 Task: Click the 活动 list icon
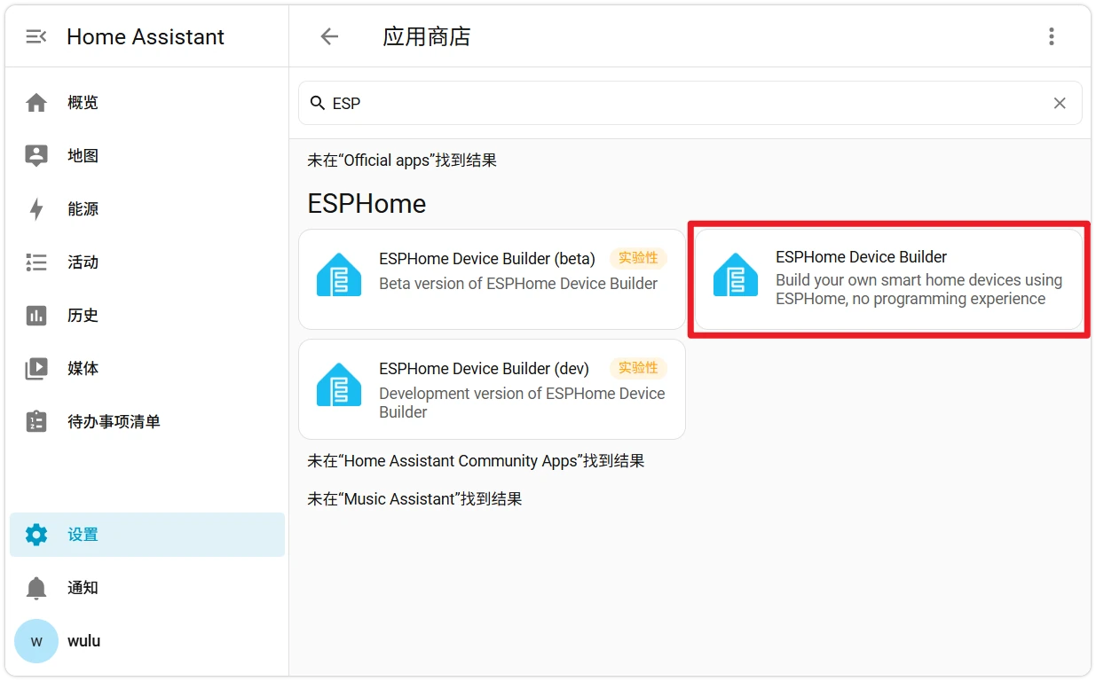36,262
